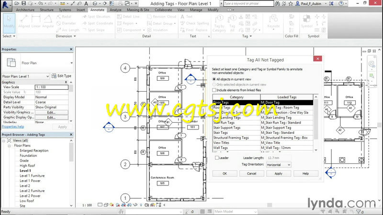
Task: Click the Tag by Category tool
Action: pyautogui.click(x=219, y=23)
